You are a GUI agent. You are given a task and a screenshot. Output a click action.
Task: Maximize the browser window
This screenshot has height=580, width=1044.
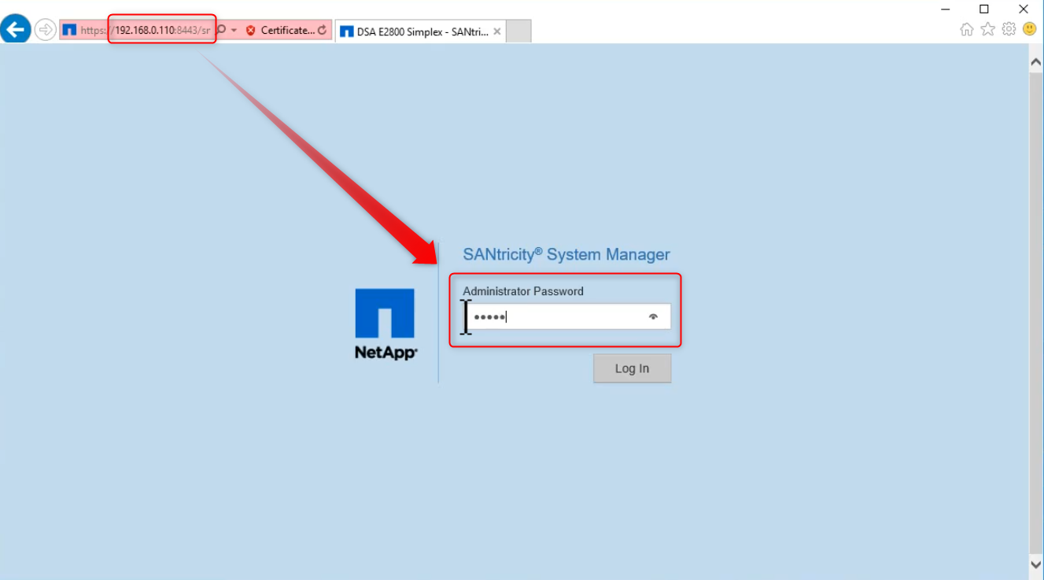tap(984, 9)
